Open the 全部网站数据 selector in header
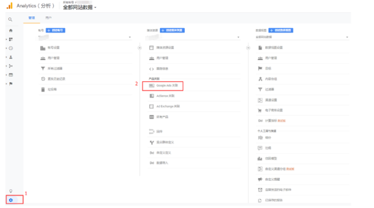Screen dimensions: 374x208 80,8
